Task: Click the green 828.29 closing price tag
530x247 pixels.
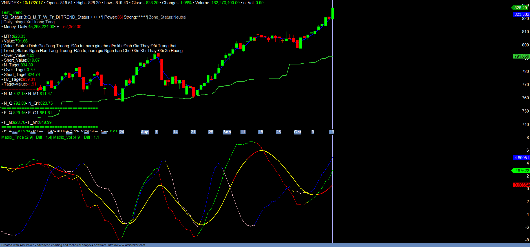Action: click(520, 8)
